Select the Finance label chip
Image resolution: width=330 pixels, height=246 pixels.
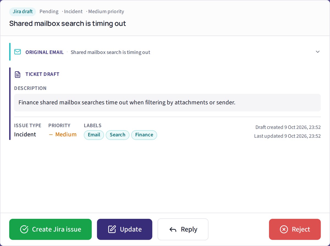(x=144, y=135)
